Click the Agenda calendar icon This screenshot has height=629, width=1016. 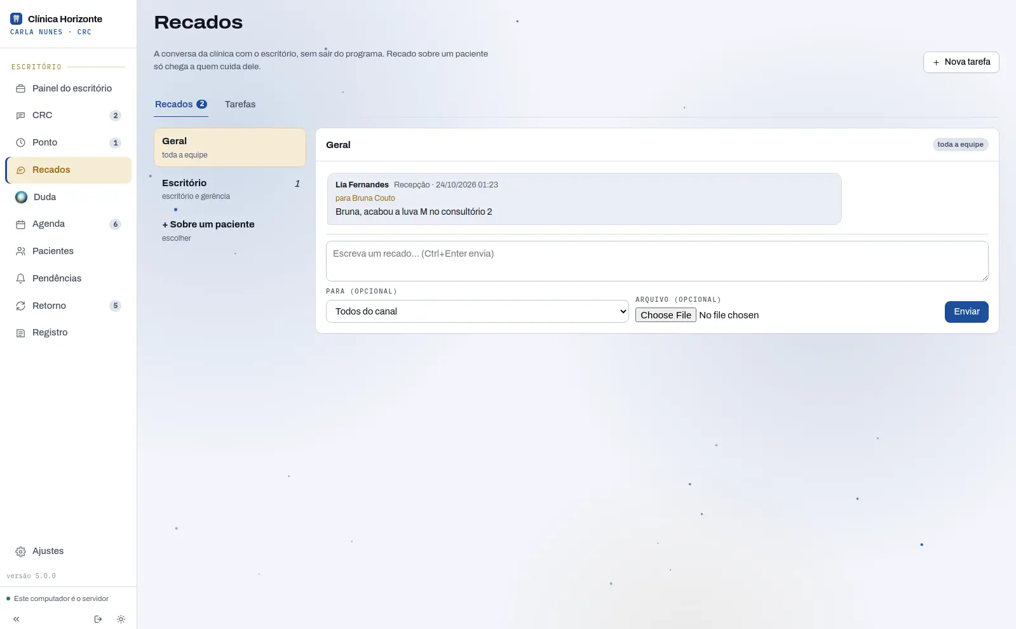coord(20,224)
